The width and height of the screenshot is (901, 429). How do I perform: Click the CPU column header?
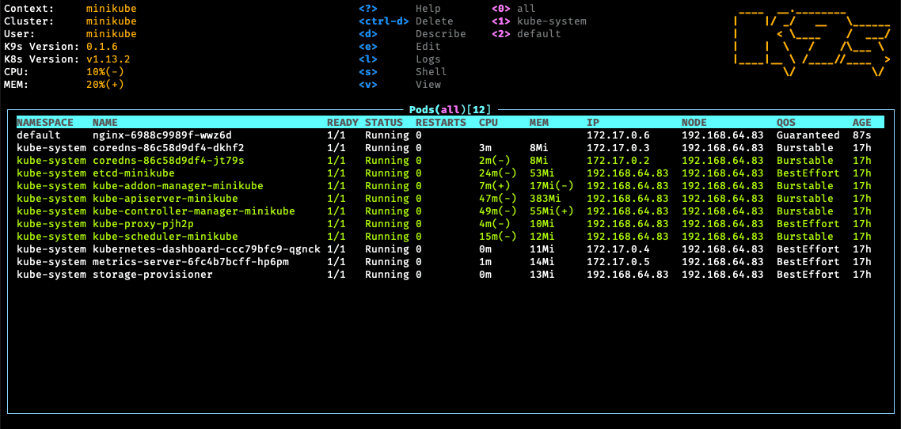(488, 123)
